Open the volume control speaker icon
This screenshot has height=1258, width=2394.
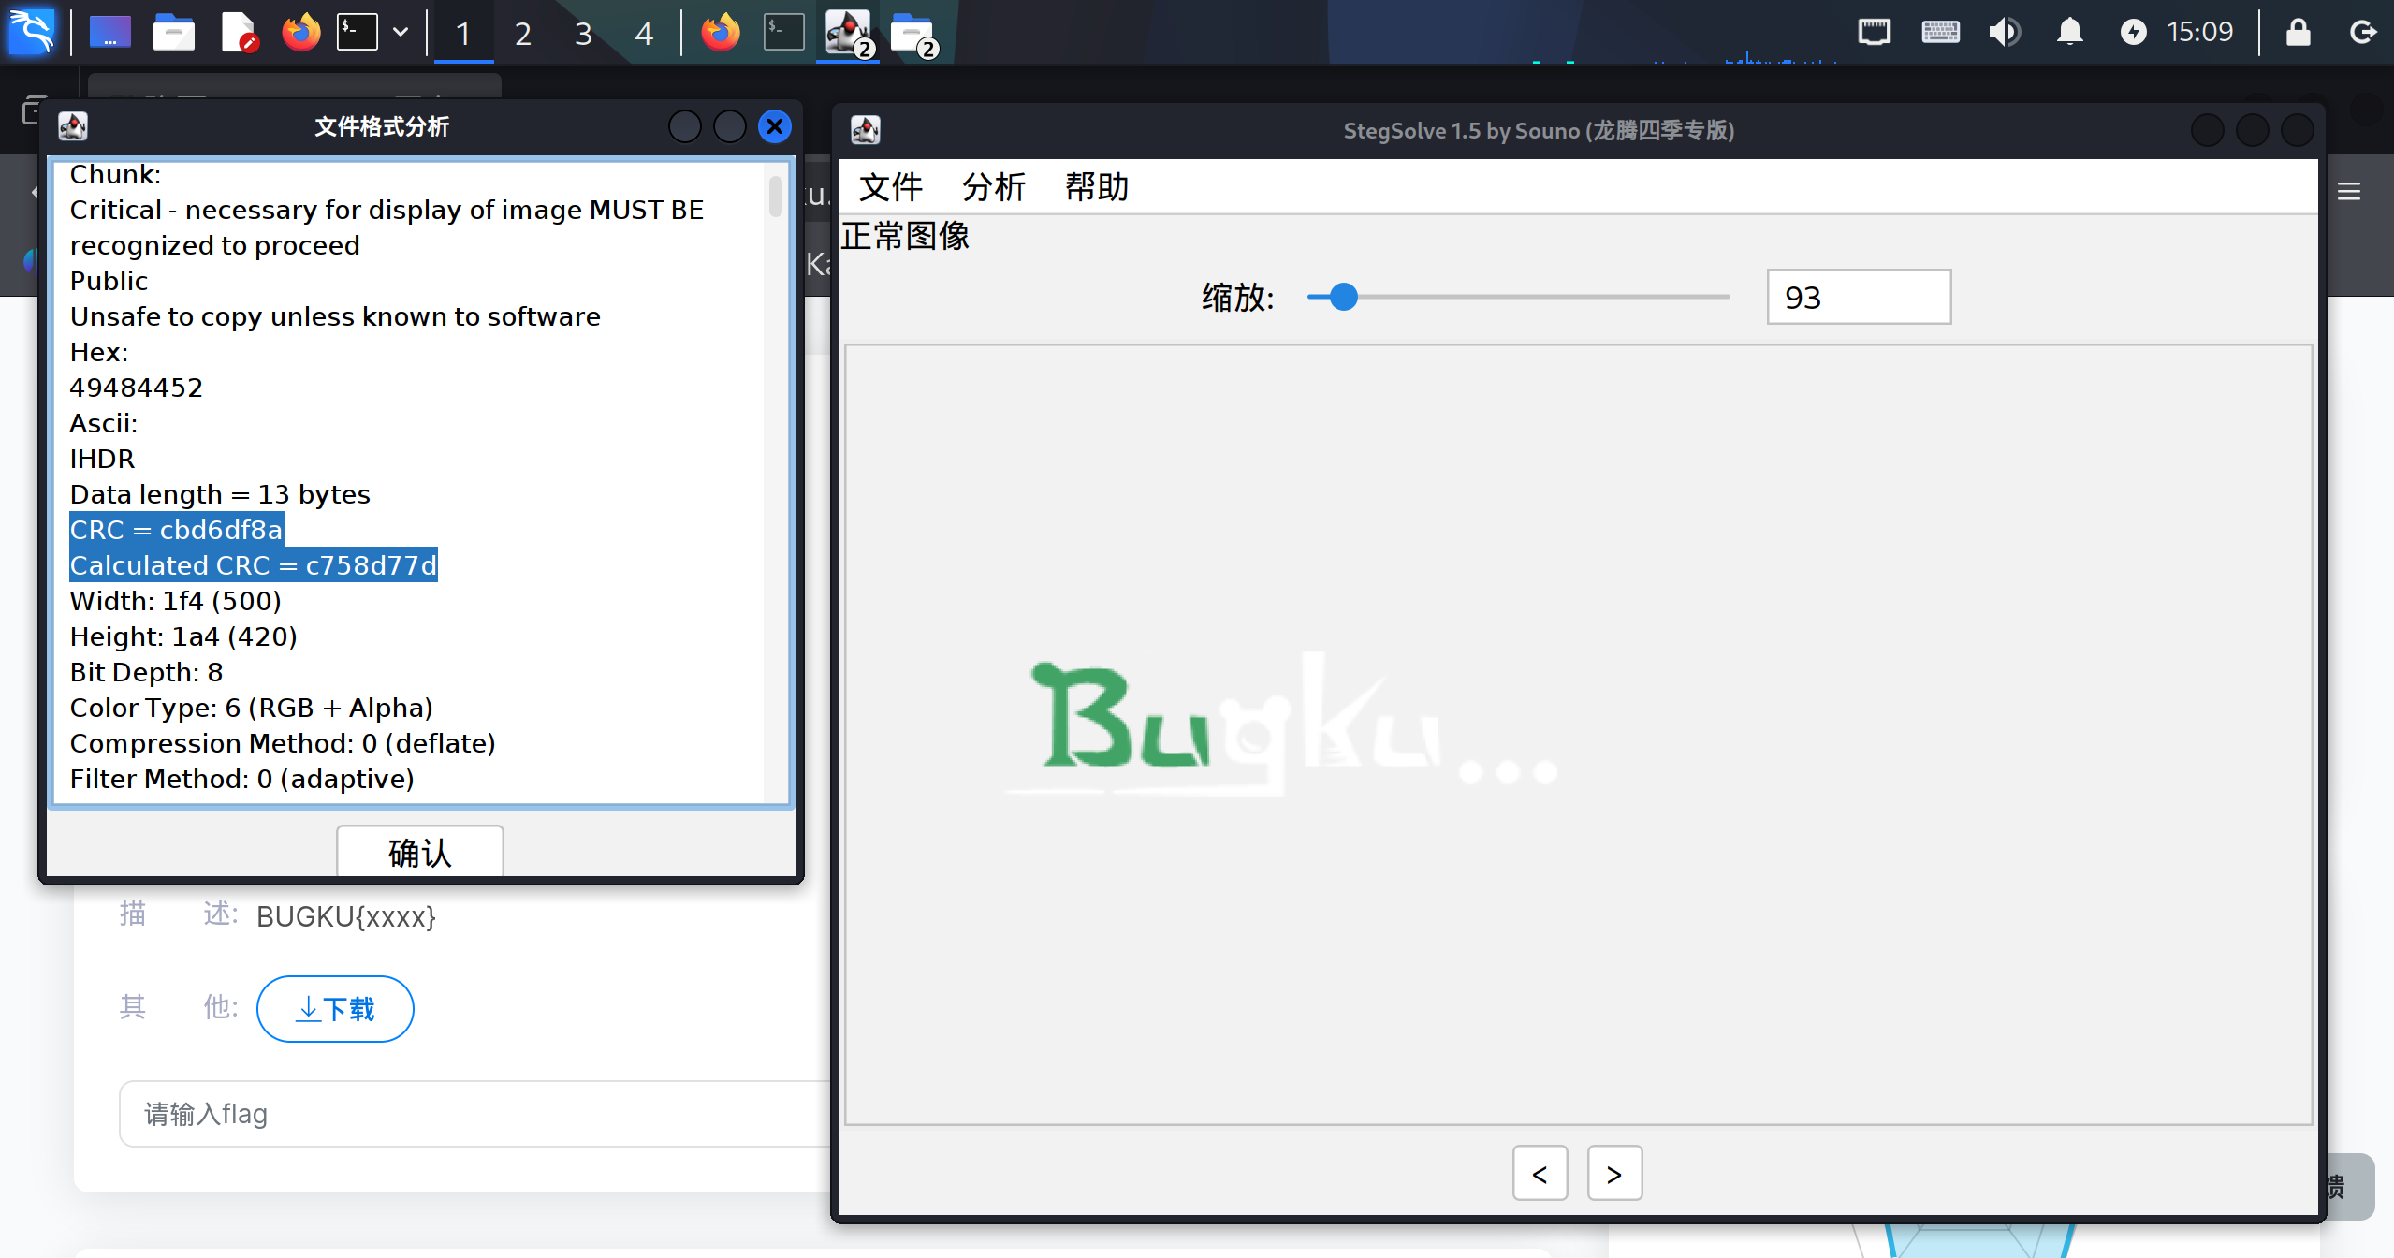(x=2004, y=32)
